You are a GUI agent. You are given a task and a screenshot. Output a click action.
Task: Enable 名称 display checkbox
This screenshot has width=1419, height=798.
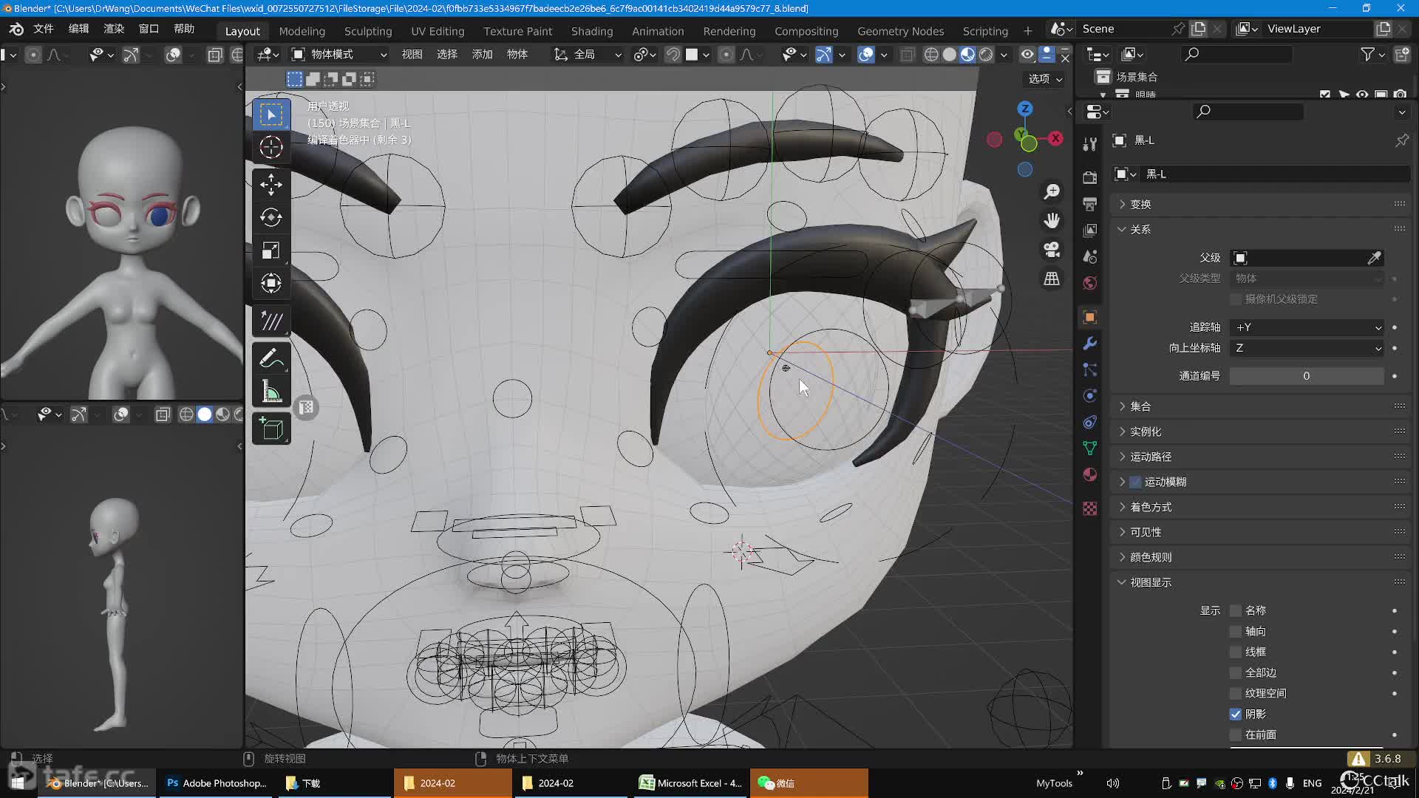tap(1236, 610)
